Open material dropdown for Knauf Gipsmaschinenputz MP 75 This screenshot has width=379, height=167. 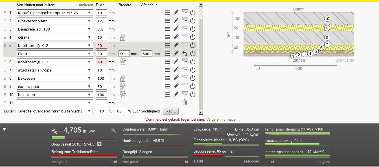coord(55,13)
